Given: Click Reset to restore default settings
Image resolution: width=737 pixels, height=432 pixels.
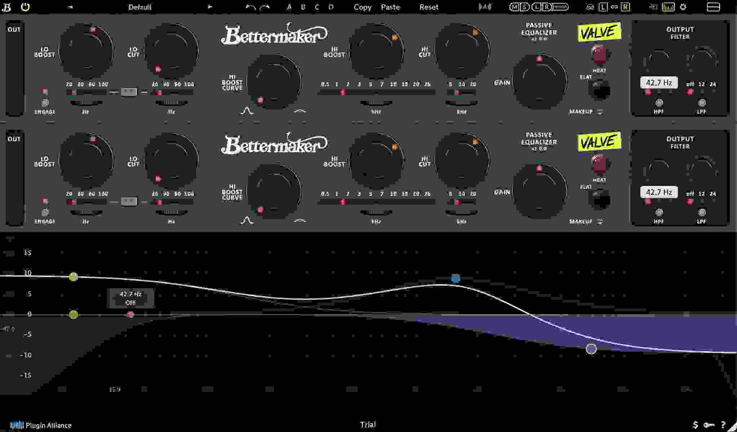Looking at the screenshot, I should point(429,6).
